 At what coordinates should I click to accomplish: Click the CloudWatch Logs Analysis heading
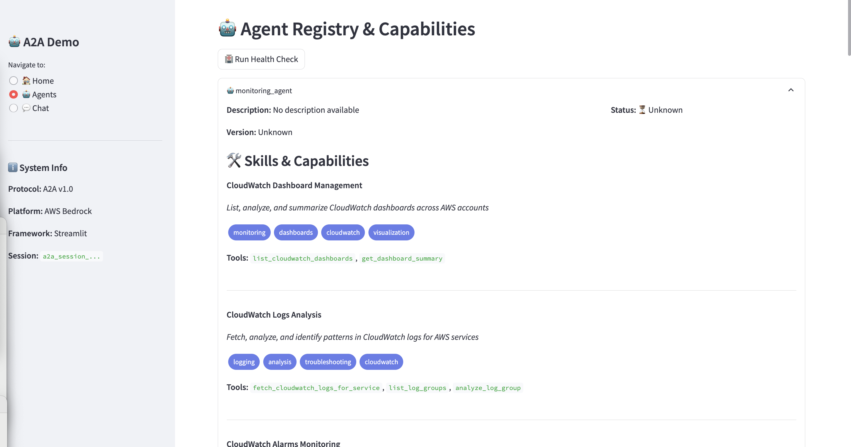[274, 314]
